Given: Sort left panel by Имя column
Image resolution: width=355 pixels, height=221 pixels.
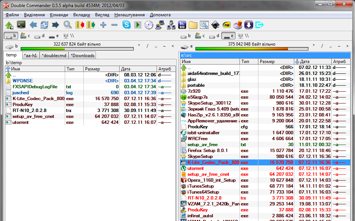Looking at the screenshot, I should pos(35,69).
